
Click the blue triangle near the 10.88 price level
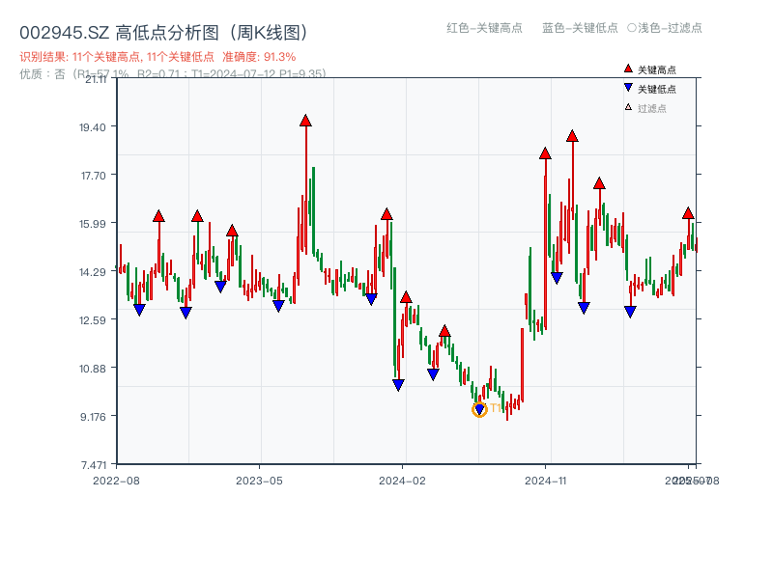point(432,372)
